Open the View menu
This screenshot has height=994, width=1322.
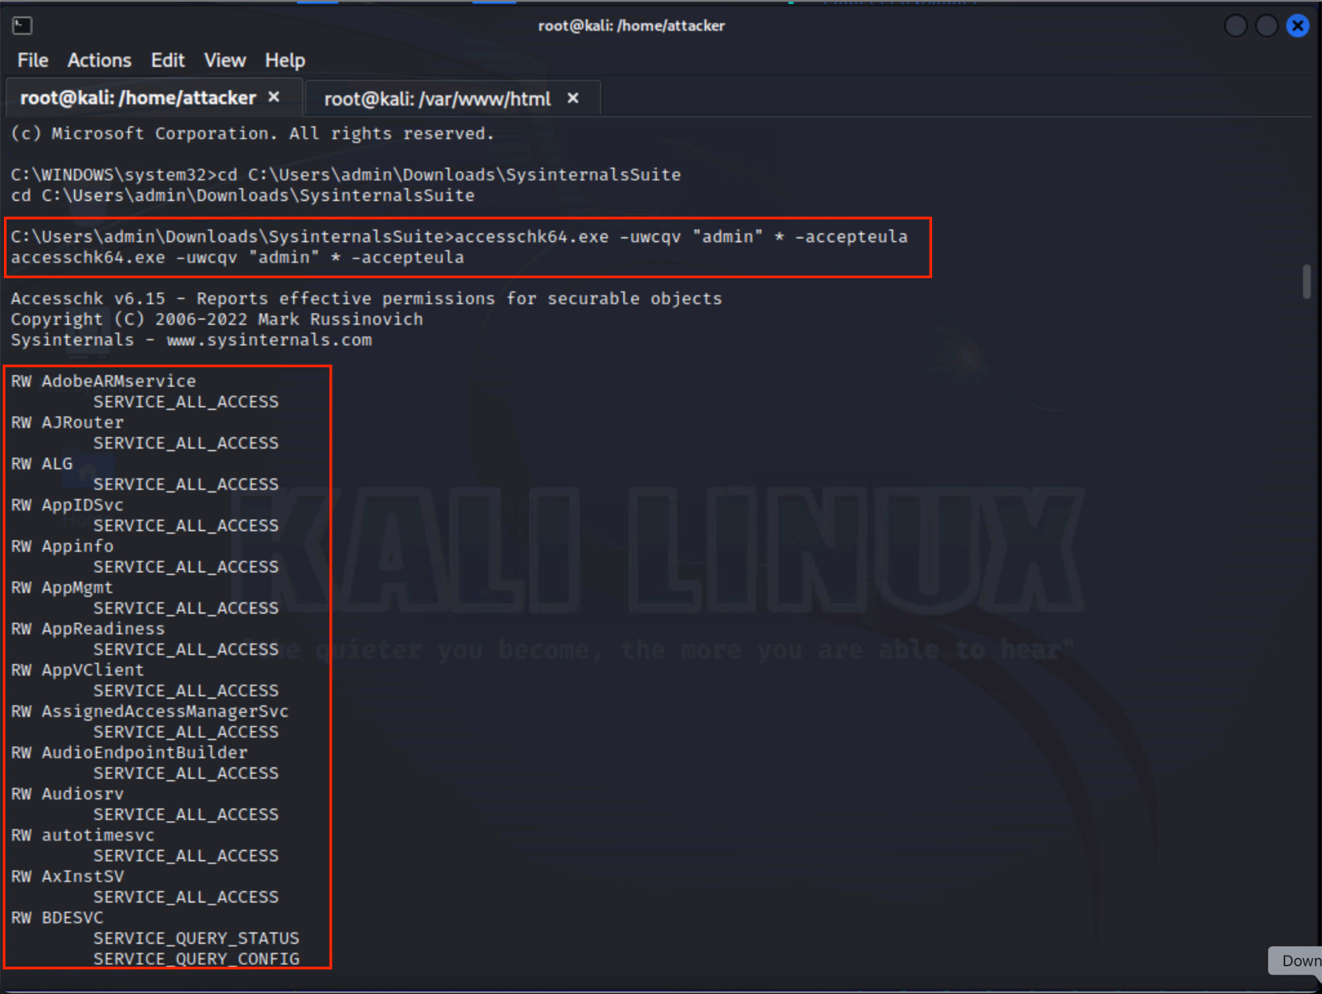(x=225, y=60)
